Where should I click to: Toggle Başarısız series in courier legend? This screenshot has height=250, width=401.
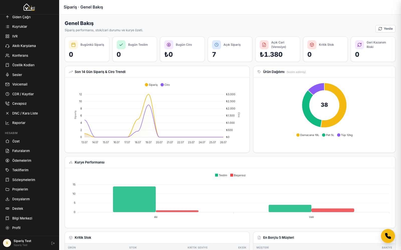pyautogui.click(x=238, y=175)
